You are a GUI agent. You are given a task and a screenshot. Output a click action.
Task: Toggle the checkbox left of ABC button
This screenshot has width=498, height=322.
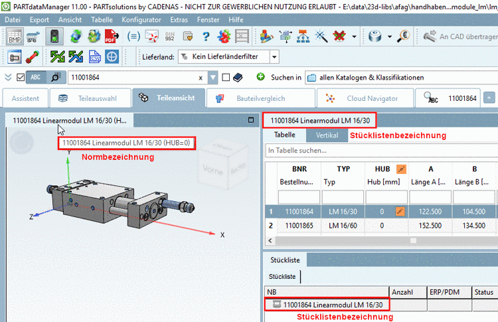[21, 77]
